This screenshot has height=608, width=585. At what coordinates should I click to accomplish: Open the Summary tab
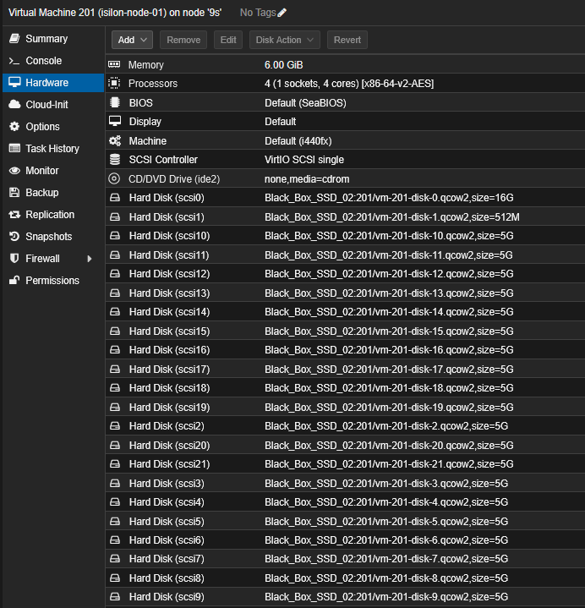click(x=46, y=39)
